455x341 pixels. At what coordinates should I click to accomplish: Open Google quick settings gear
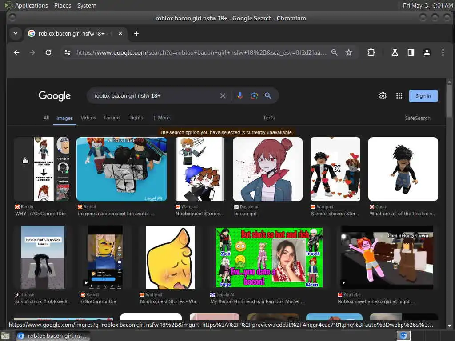pos(383,96)
